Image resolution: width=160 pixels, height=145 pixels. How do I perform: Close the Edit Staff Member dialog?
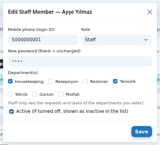150,12
